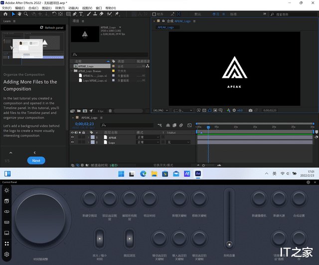Screen dimensions: 319x265
Task: Take a snapshot with the viewer camera icon
Action: click(x=250, y=110)
